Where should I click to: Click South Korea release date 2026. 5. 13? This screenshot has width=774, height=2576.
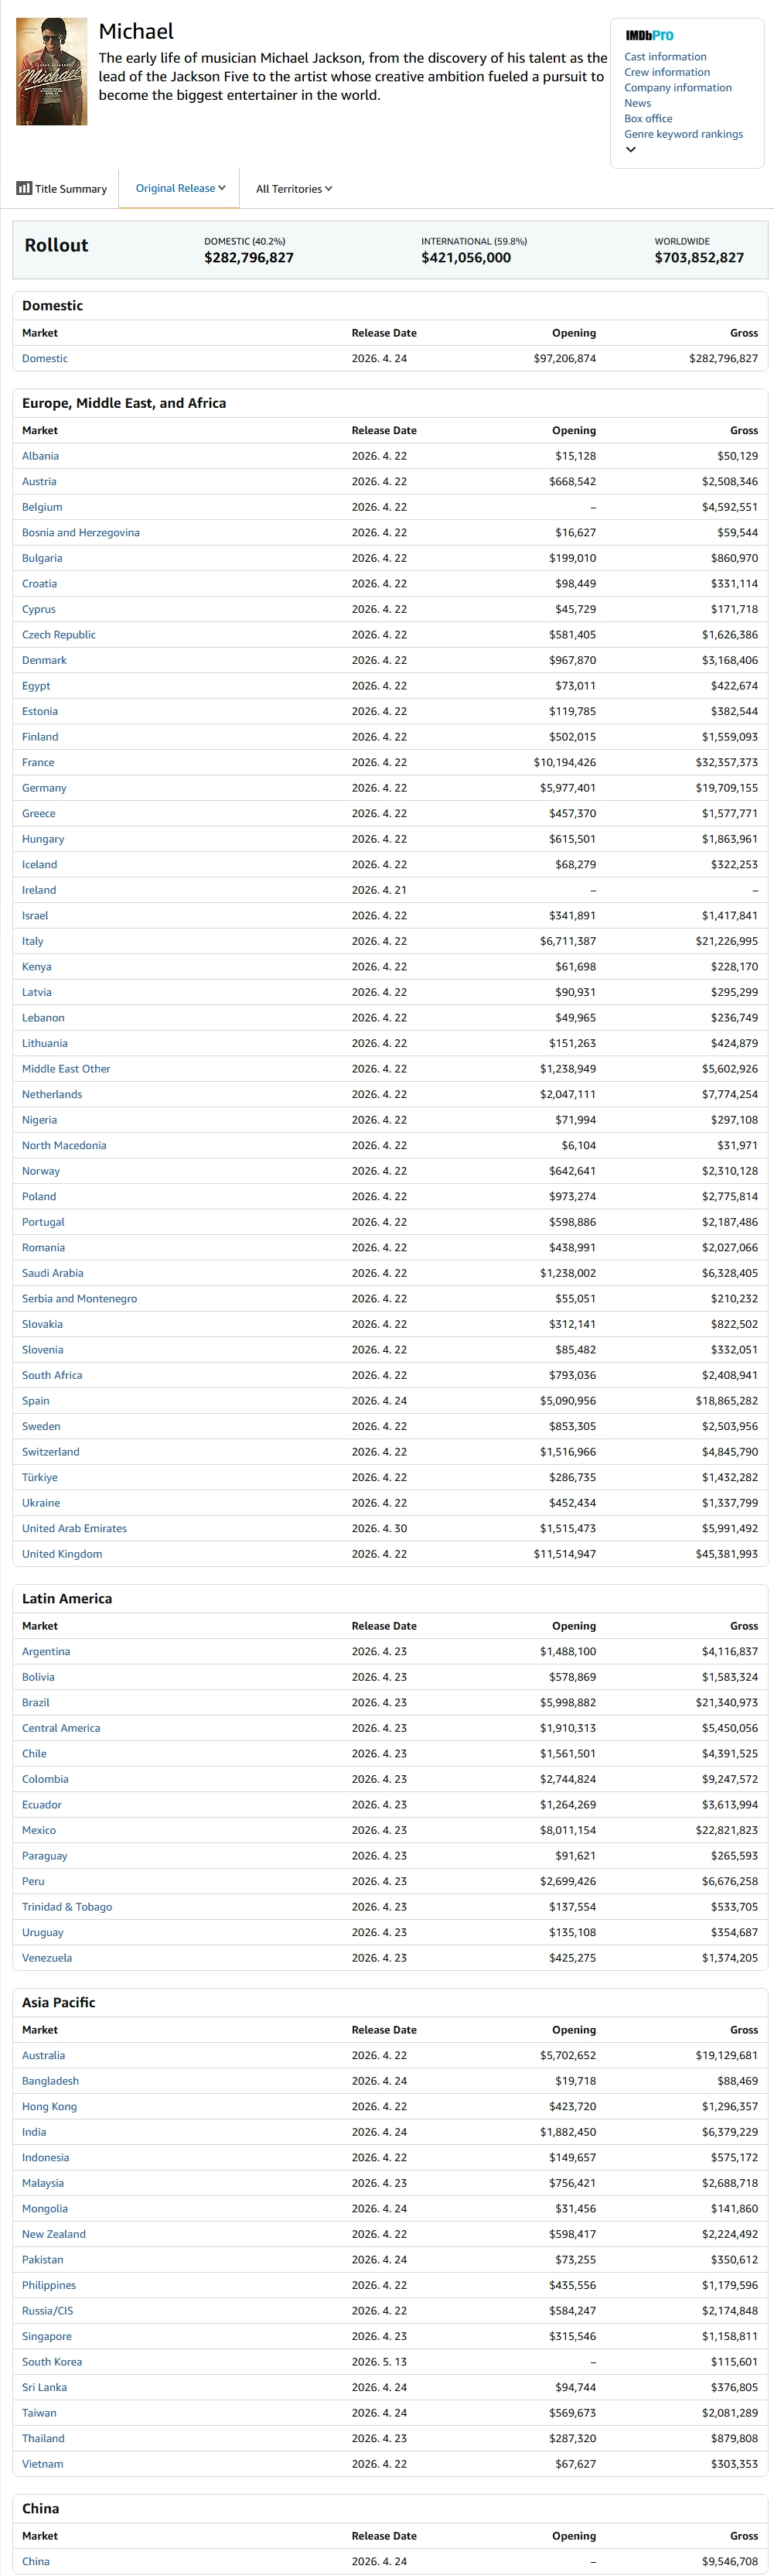pyautogui.click(x=380, y=2362)
